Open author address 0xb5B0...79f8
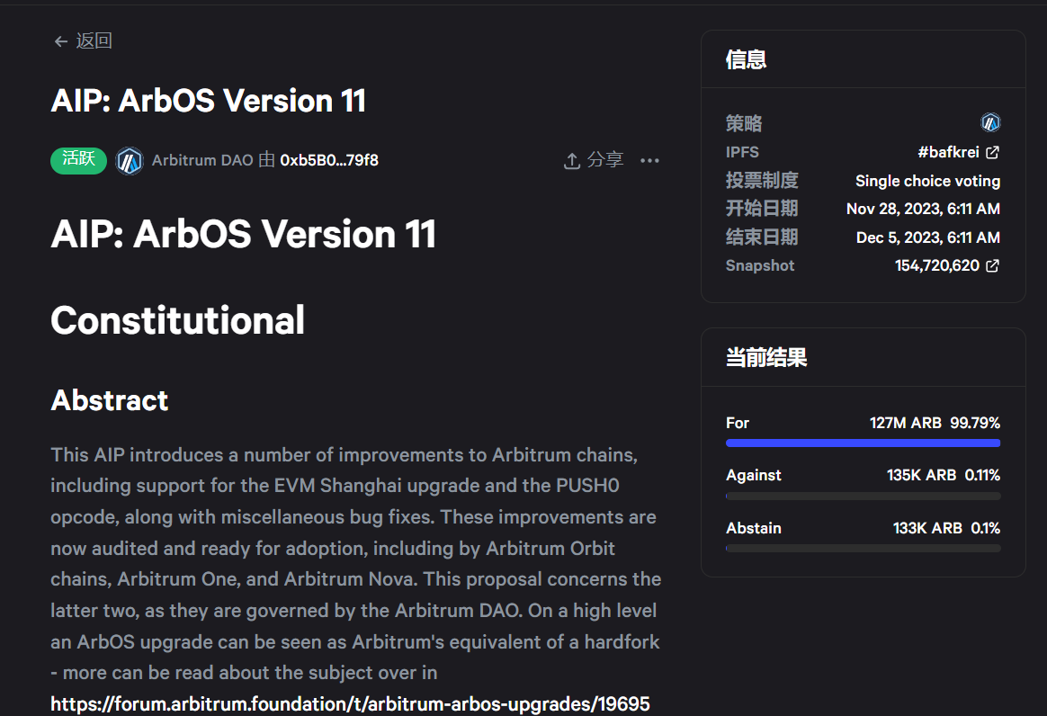 (x=329, y=161)
